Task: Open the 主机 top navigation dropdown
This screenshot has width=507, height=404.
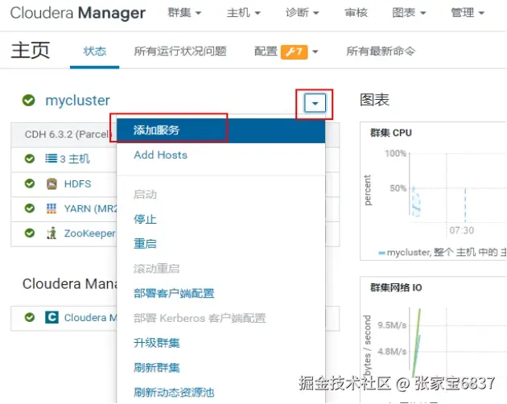Action: (x=244, y=13)
